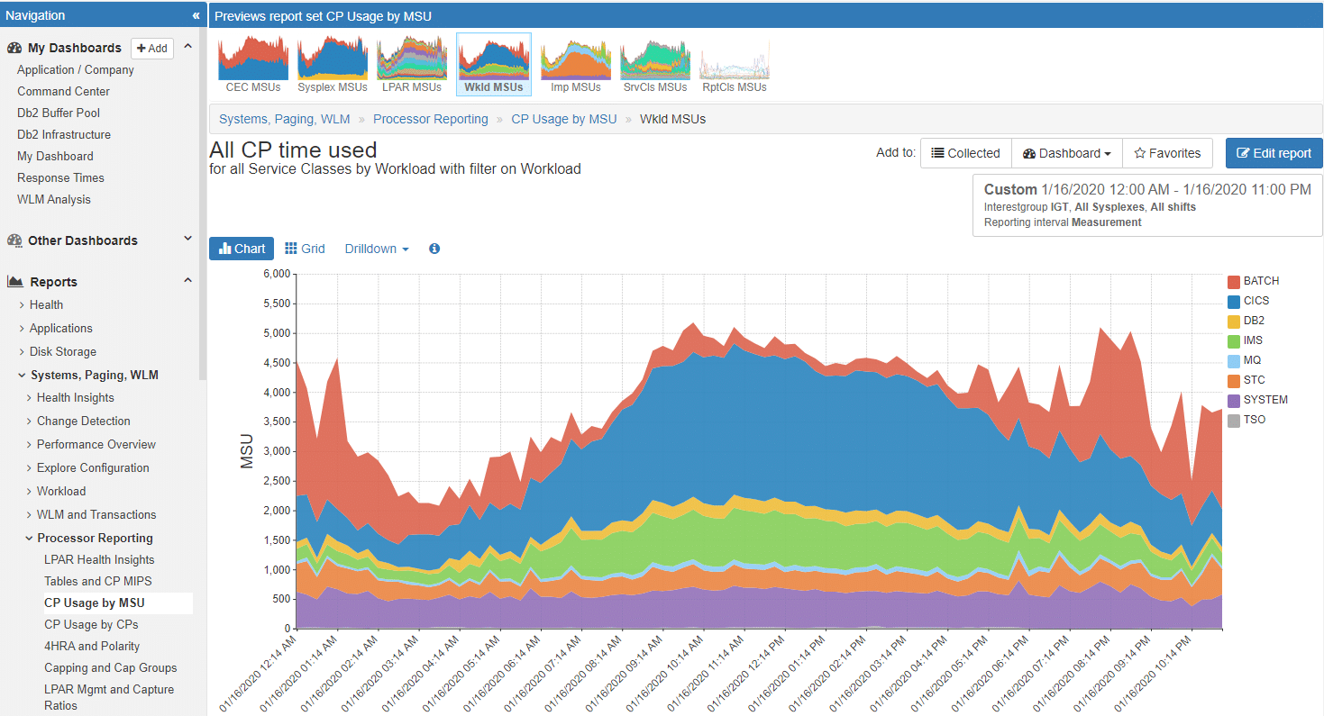Toggle the BATCH series red legend swatch

(1234, 281)
